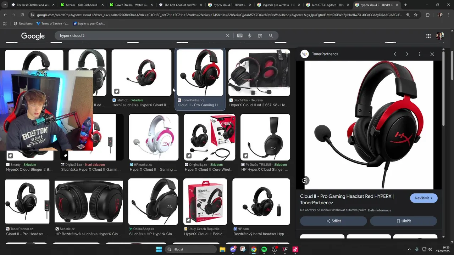
Task: Open the Sluchátka HyperX Cloud II Digital24.cz title
Action: [x=91, y=170]
